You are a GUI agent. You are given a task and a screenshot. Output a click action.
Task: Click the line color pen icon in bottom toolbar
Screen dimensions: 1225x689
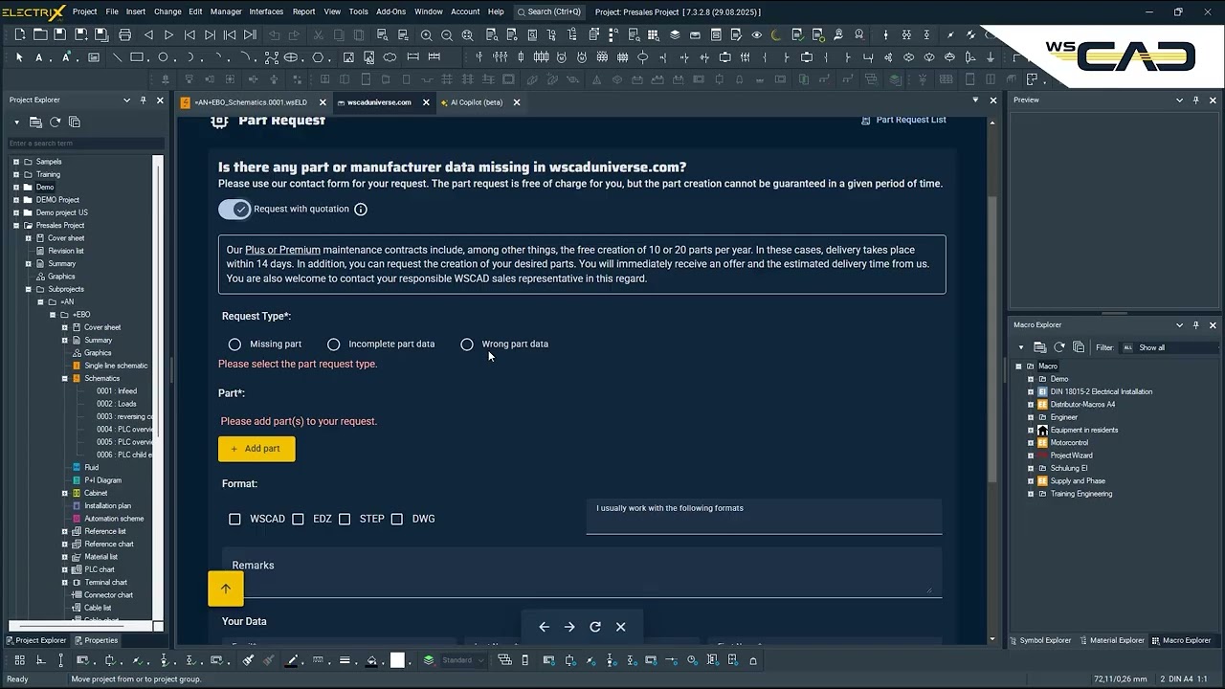click(x=292, y=660)
